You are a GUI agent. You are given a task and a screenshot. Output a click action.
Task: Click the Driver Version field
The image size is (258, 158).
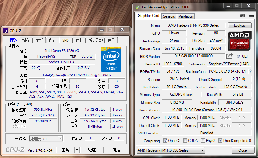tap(207, 110)
